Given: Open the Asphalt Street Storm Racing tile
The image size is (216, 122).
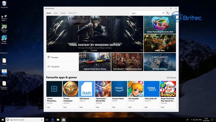Looking at the screenshot, I should 95,62.
